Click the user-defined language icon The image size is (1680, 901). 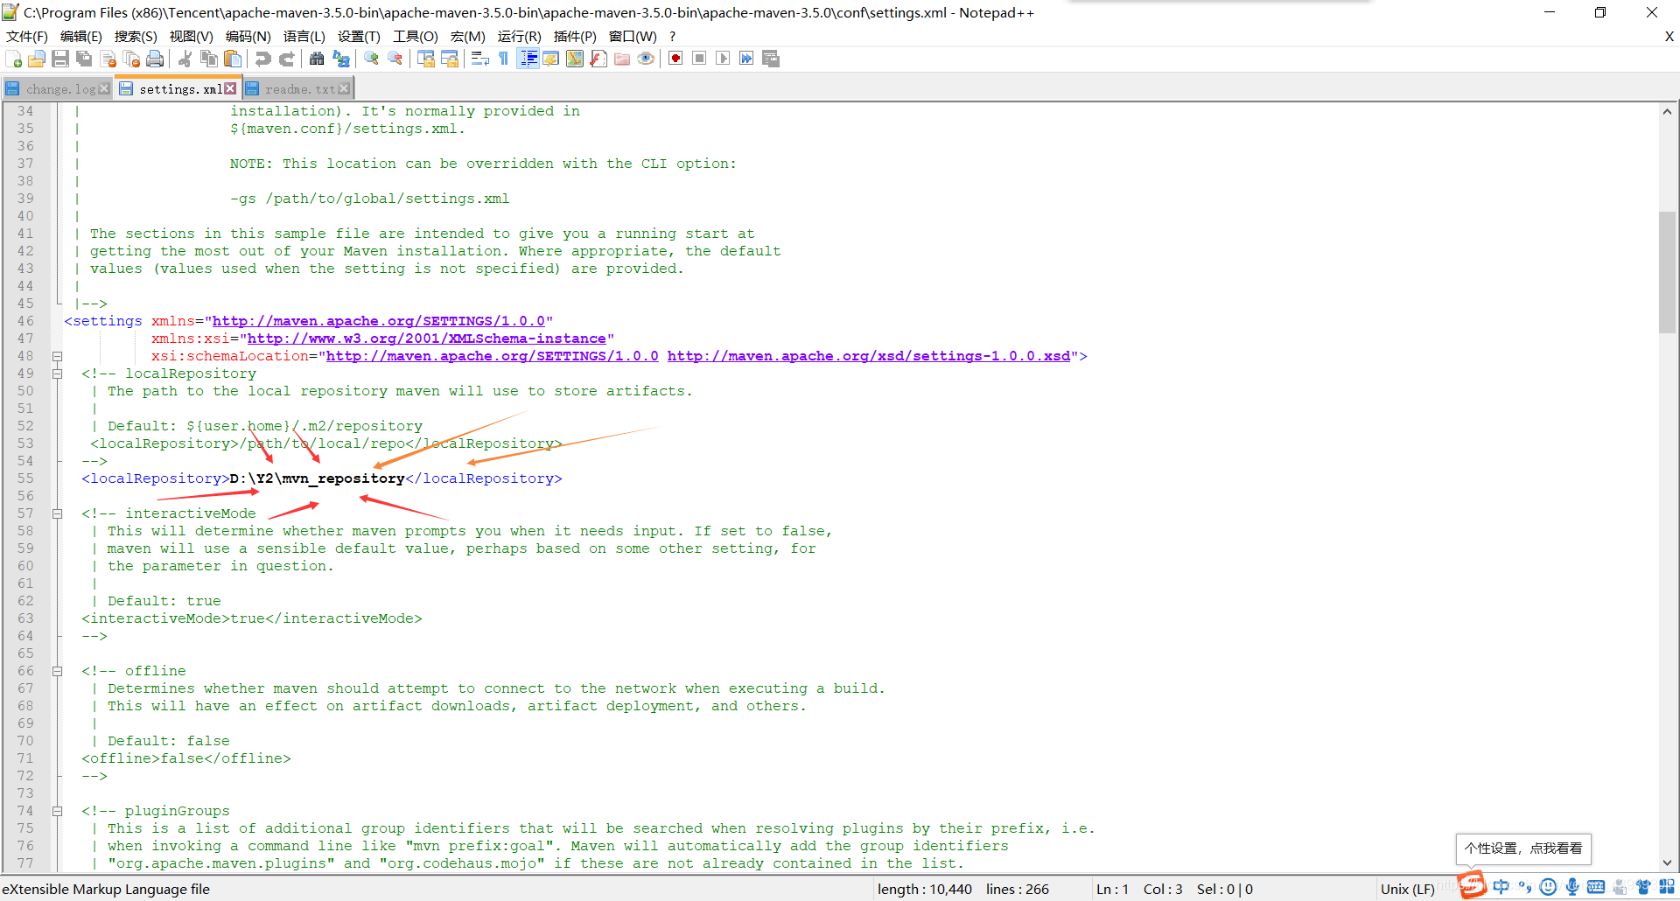coord(551,59)
